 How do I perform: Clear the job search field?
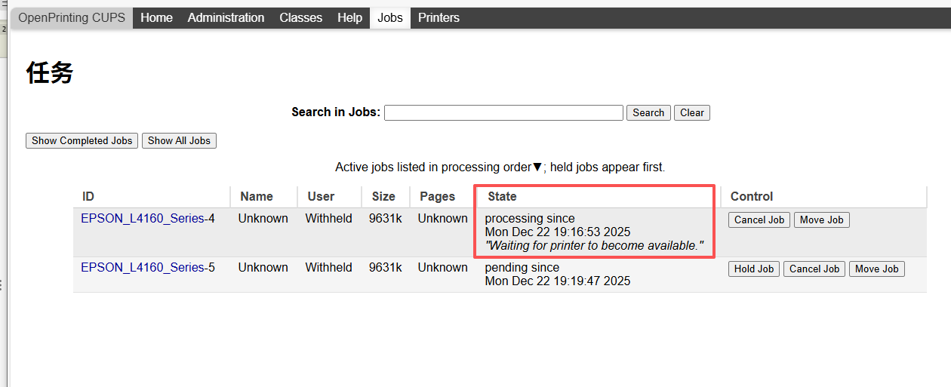click(x=691, y=112)
